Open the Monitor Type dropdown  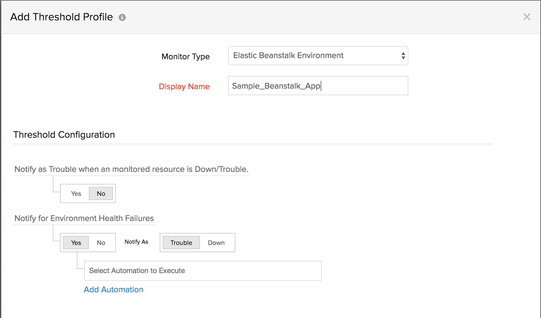click(317, 56)
